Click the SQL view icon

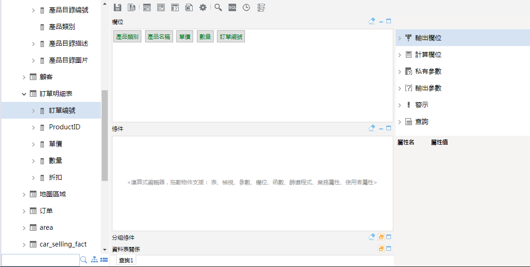[232, 7]
